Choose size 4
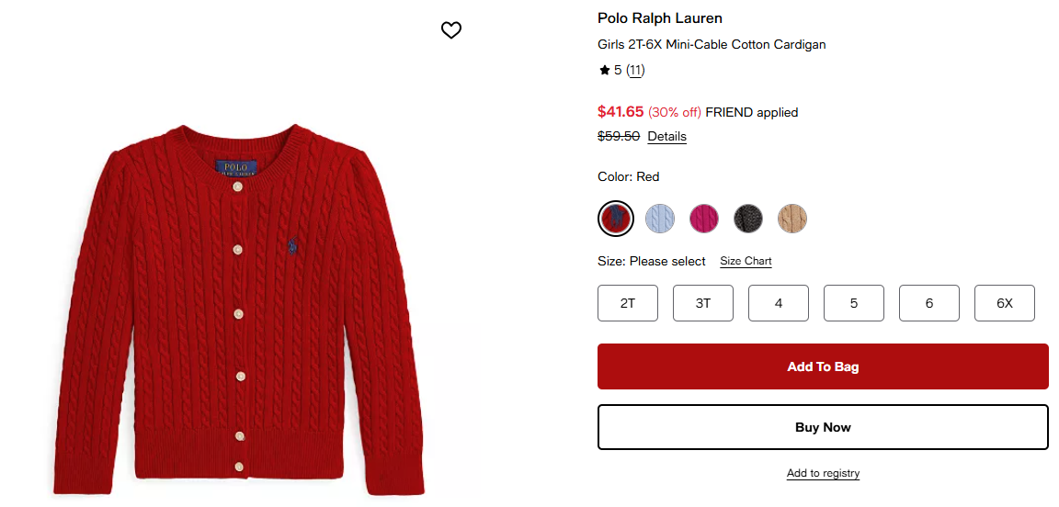Image resolution: width=1059 pixels, height=507 pixels. [779, 303]
